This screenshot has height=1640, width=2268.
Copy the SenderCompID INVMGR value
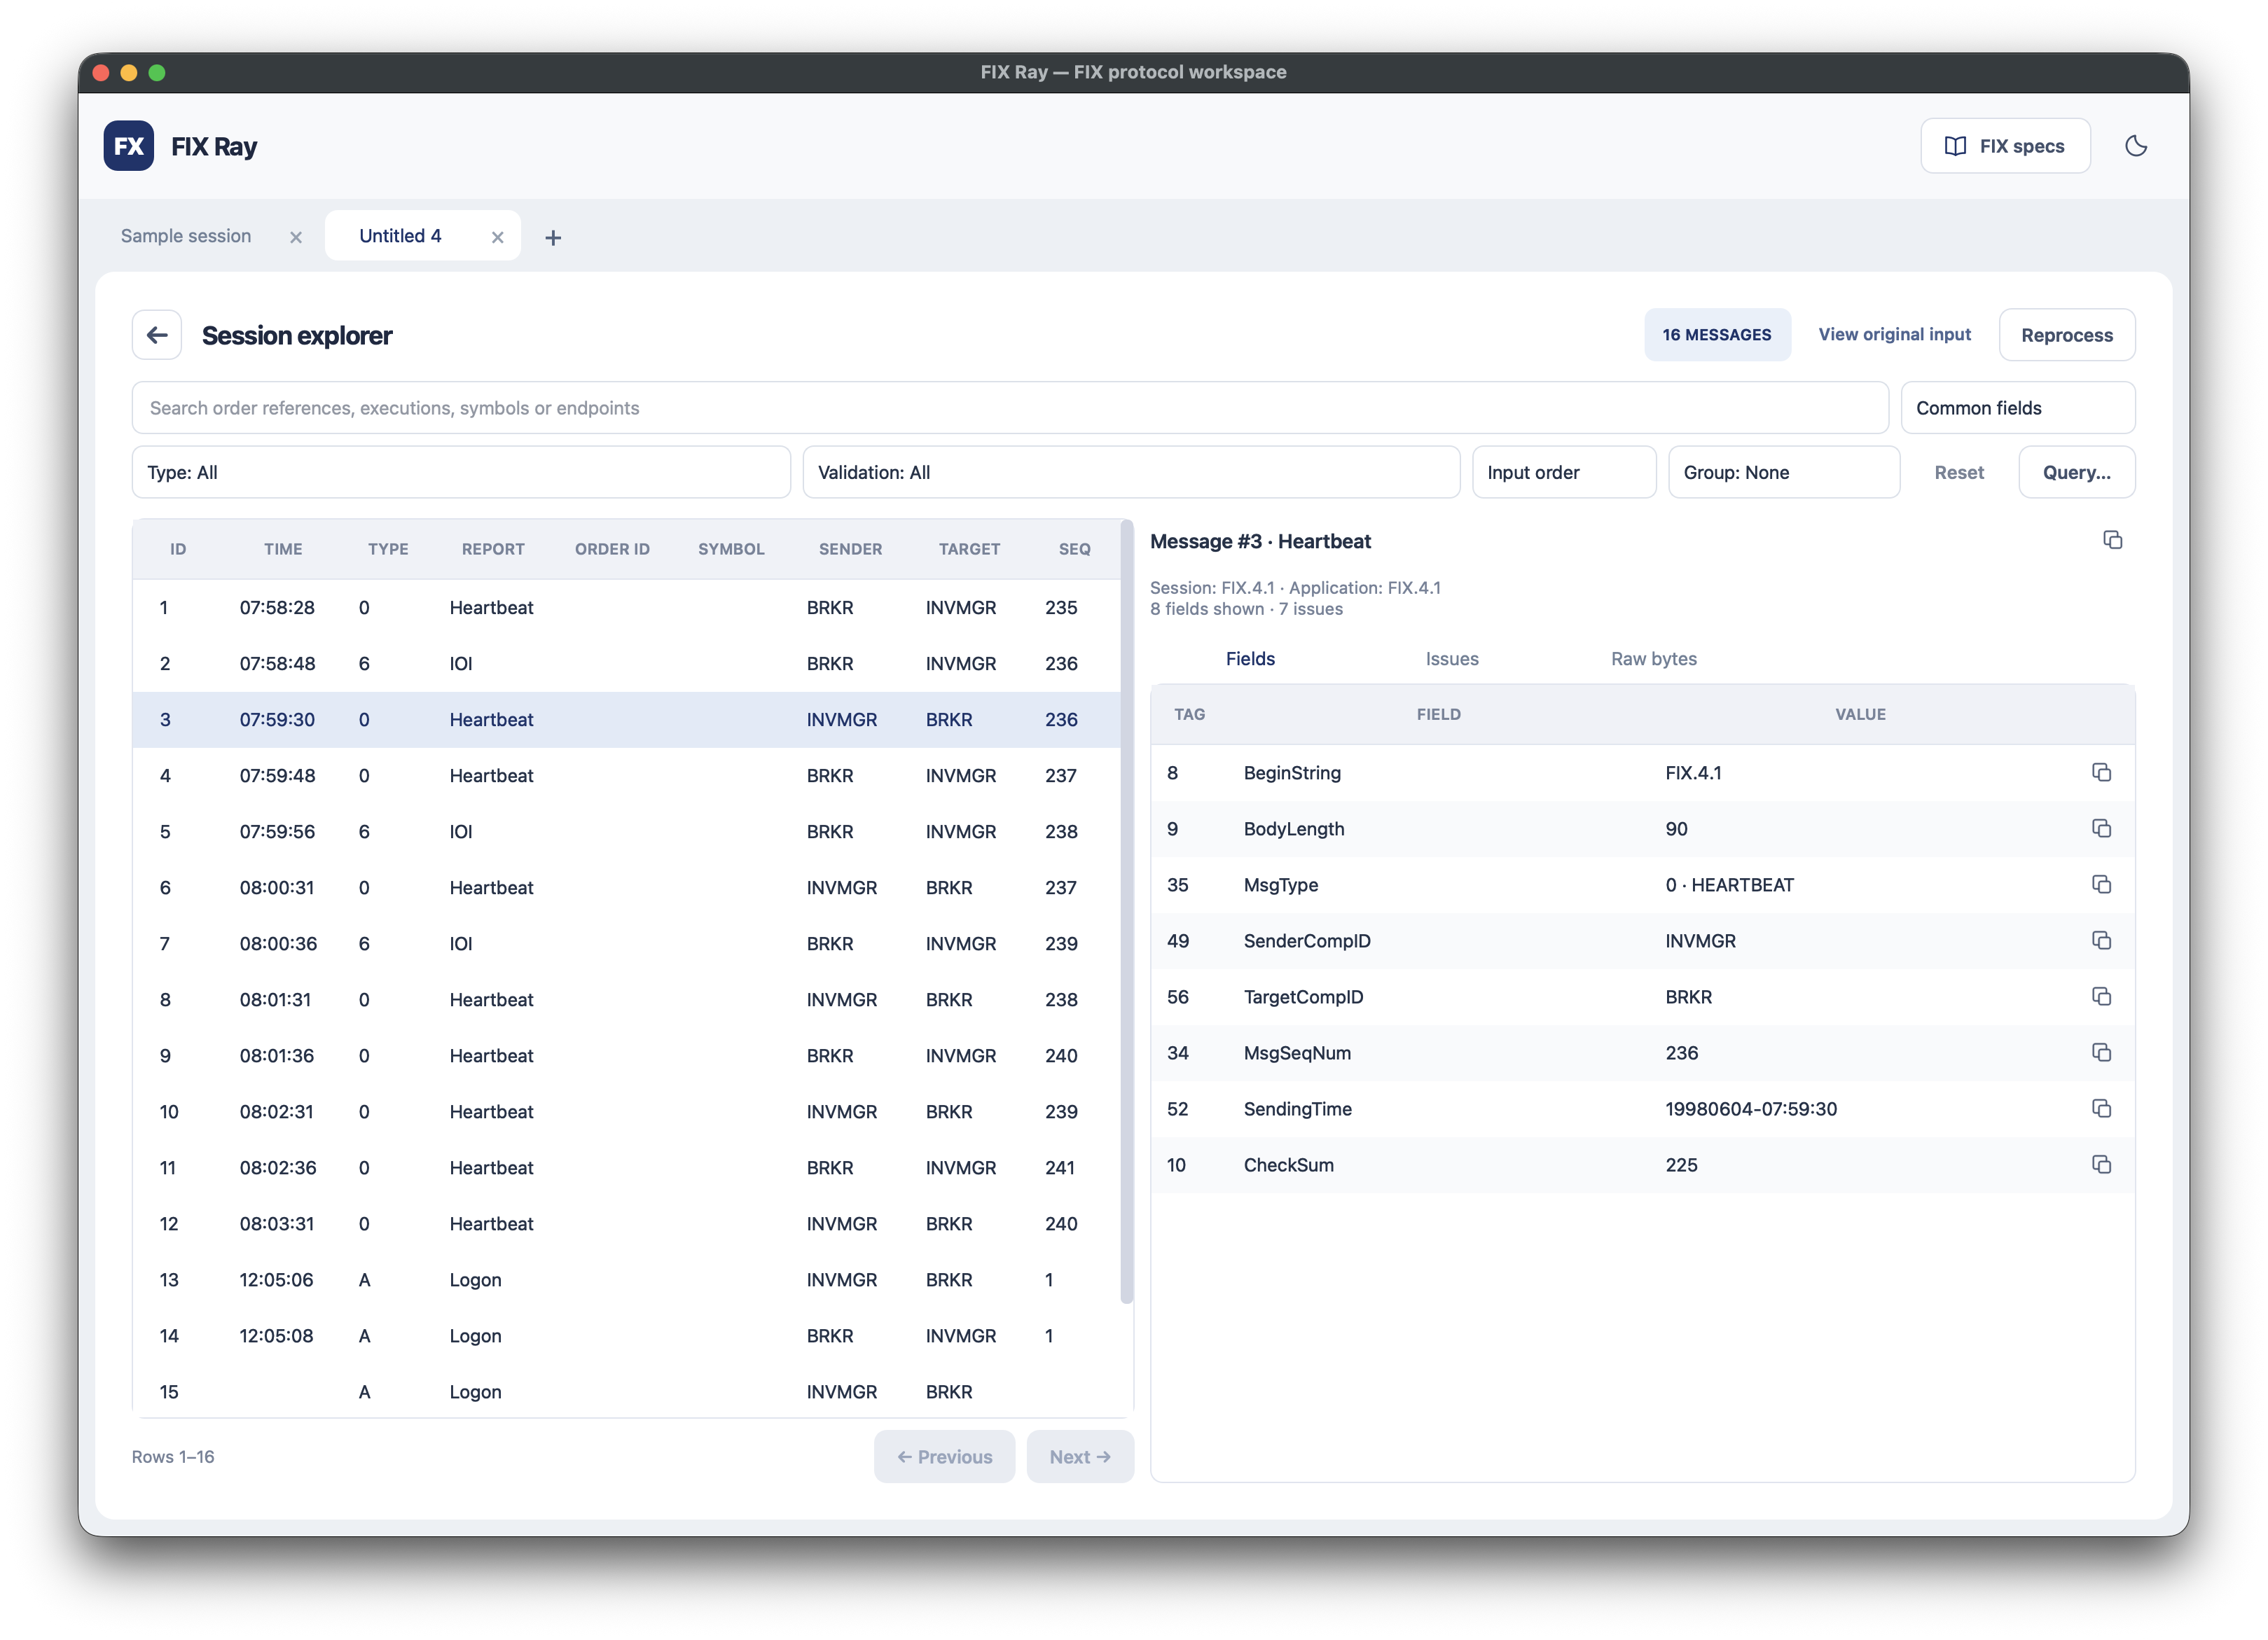click(2101, 941)
